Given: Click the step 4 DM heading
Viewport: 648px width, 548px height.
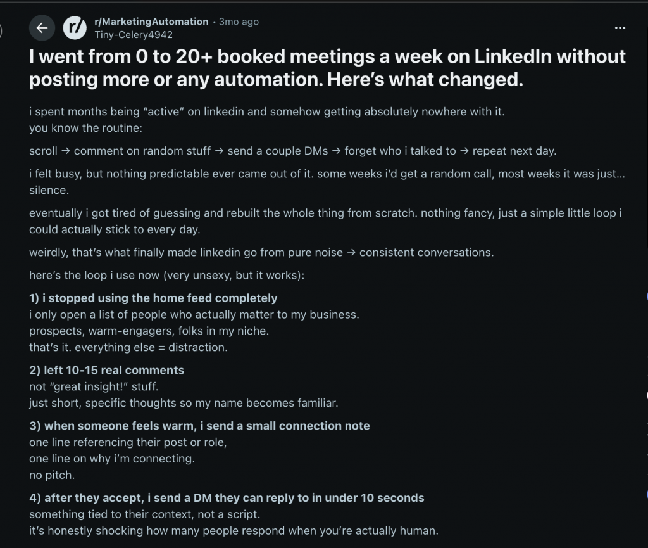Looking at the screenshot, I should [x=226, y=498].
